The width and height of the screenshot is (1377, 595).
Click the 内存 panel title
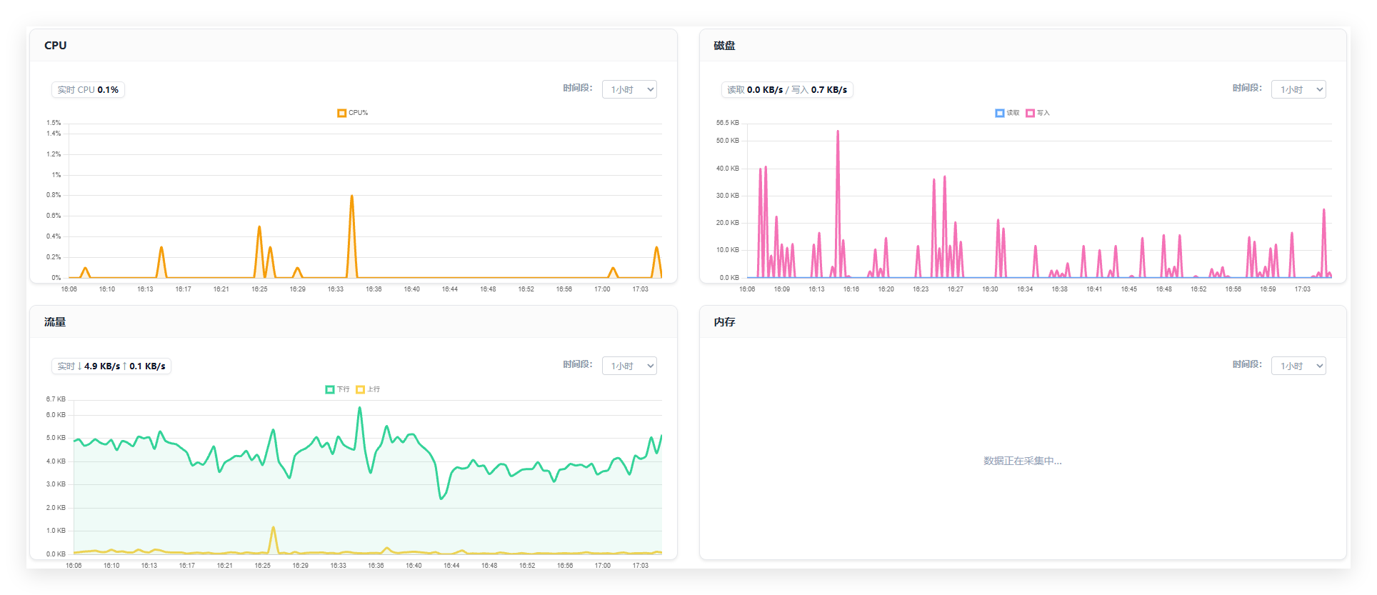click(724, 322)
